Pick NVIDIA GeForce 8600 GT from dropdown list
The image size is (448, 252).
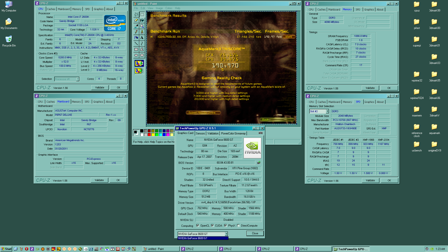[203, 238]
